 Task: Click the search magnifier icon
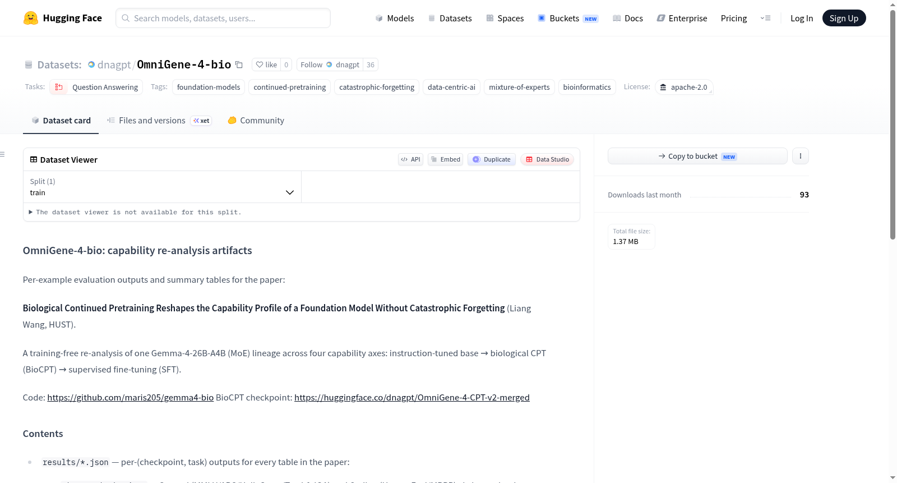(x=126, y=18)
